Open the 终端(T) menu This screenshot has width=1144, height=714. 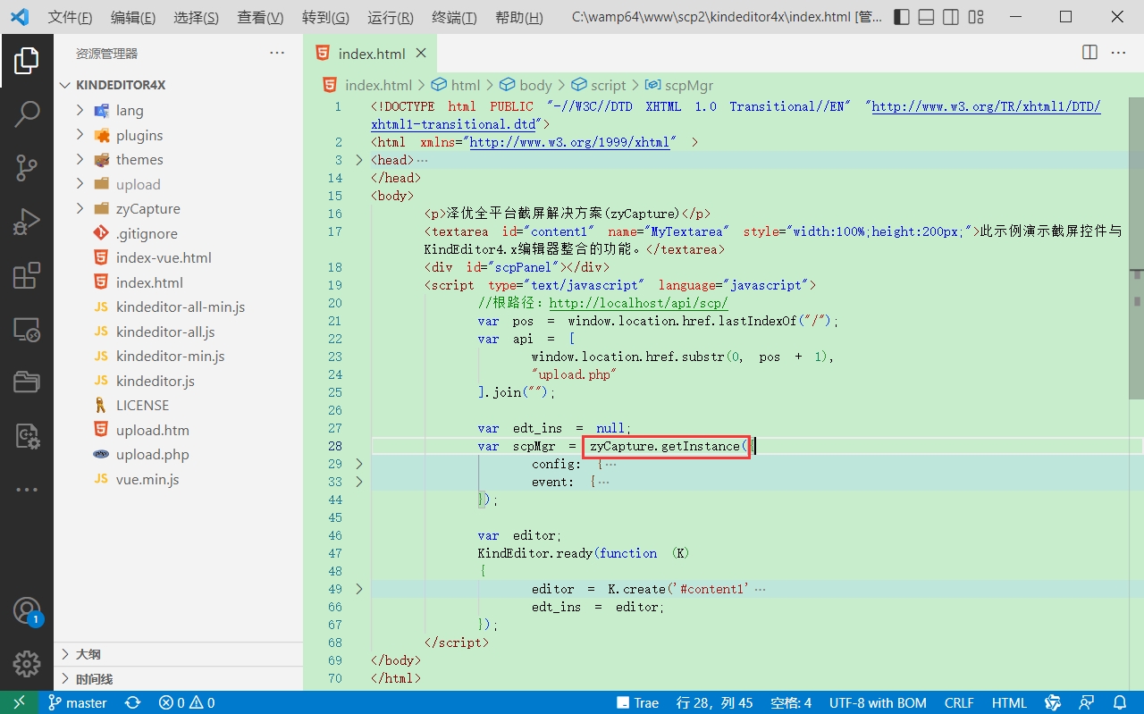(454, 18)
